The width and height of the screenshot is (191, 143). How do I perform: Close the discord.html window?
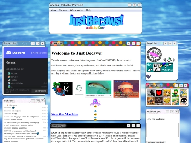pos(42,43)
